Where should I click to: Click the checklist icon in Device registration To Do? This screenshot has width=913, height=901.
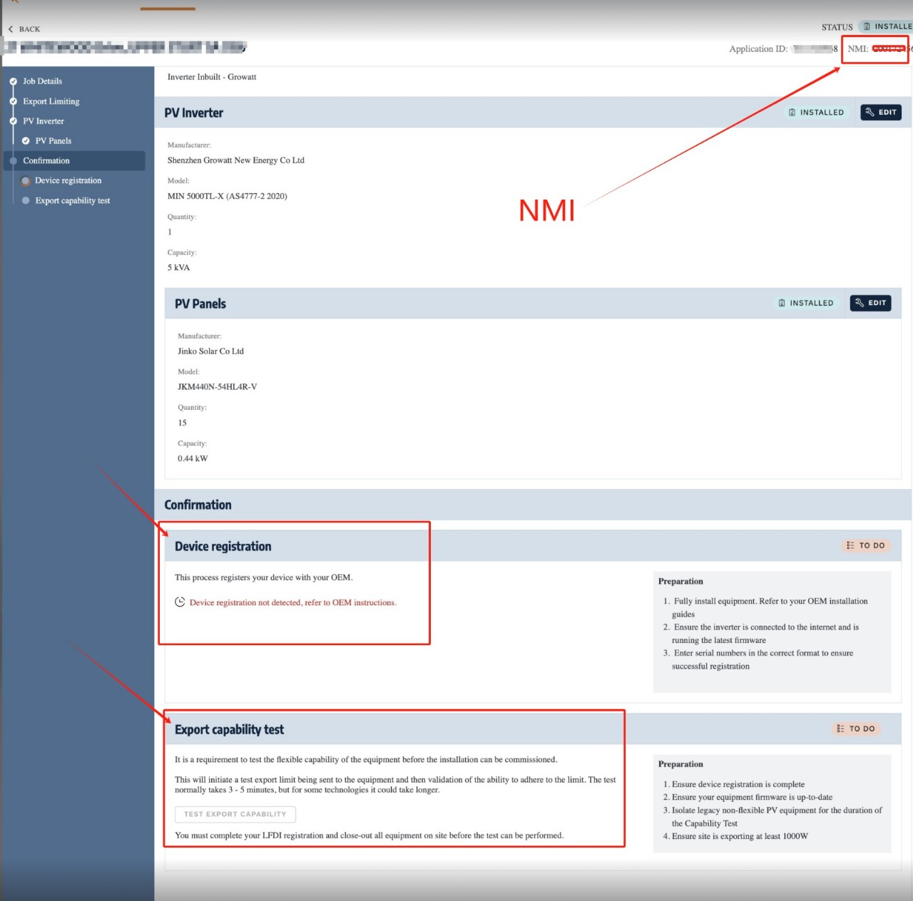pyautogui.click(x=850, y=545)
